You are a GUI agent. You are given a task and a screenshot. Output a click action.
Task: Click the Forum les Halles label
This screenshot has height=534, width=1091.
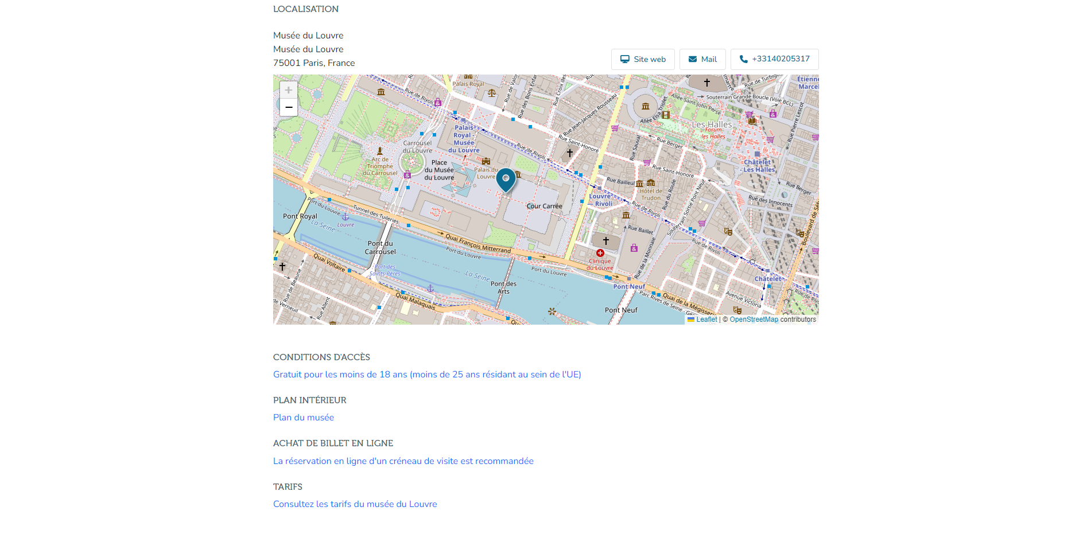click(x=713, y=133)
